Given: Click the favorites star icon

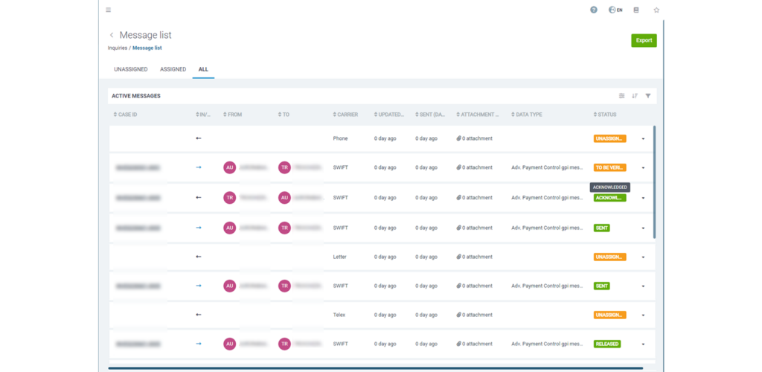Looking at the screenshot, I should coord(656,10).
